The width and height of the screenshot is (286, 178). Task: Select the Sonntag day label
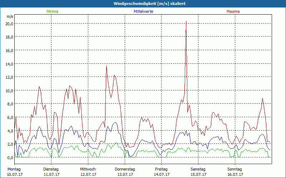pyautogui.click(x=235, y=169)
